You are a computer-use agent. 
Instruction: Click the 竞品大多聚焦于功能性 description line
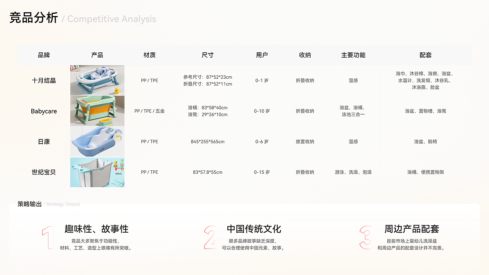coord(96,241)
